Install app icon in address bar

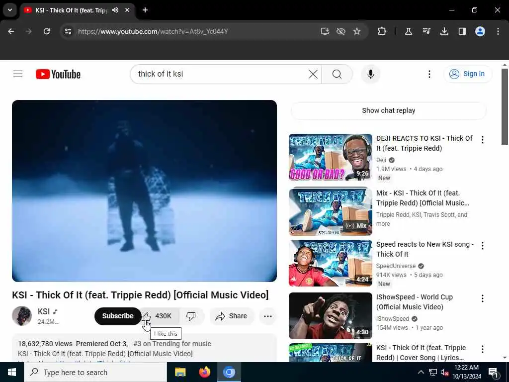(x=325, y=31)
